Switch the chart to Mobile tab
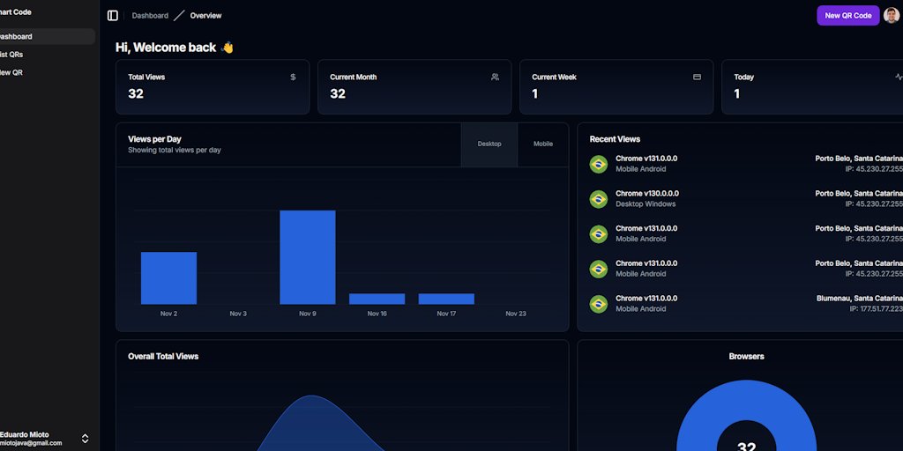 pos(543,144)
